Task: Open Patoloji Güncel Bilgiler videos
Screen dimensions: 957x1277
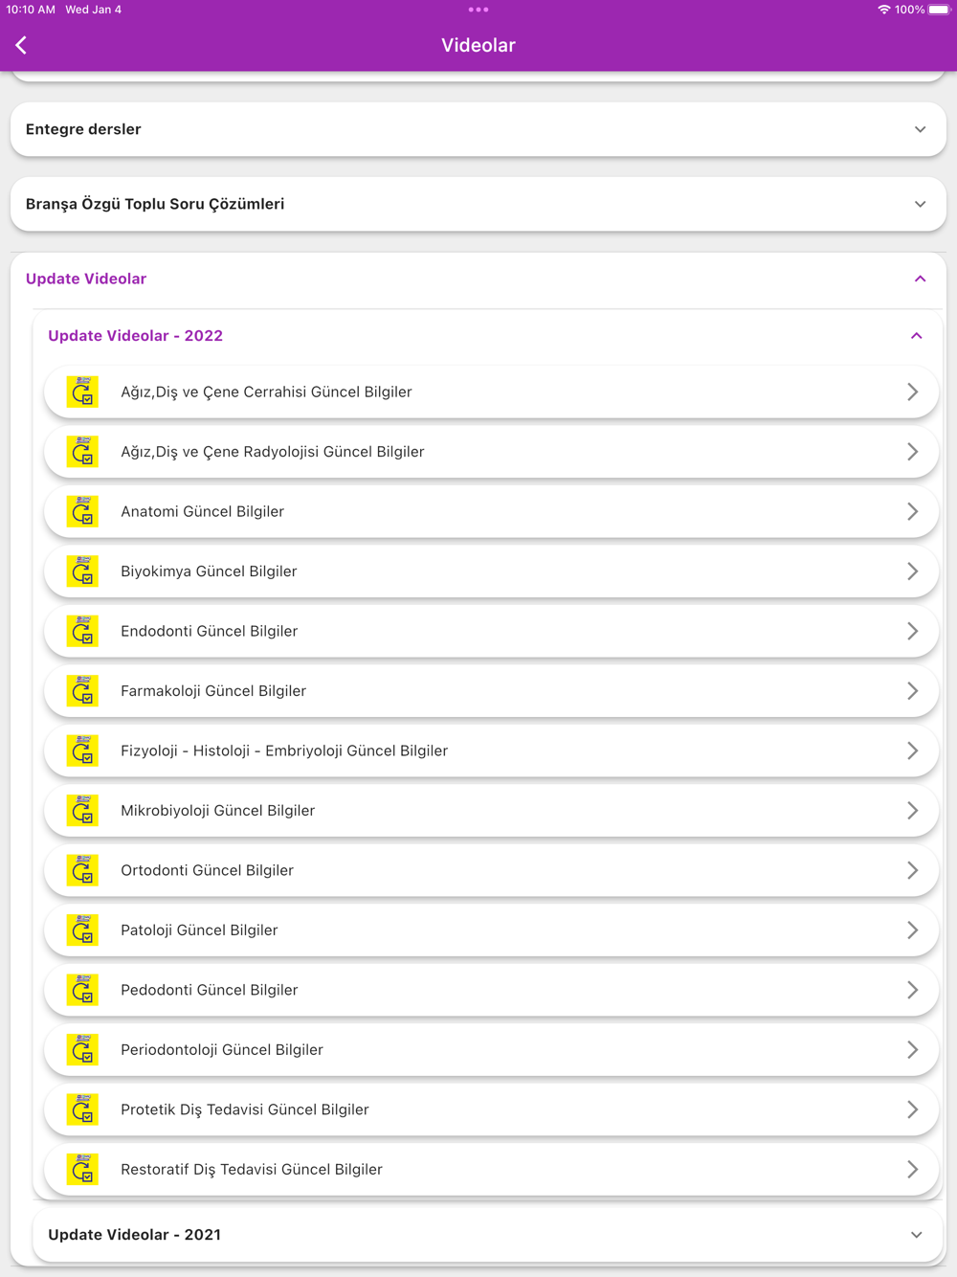Action: [x=491, y=930]
